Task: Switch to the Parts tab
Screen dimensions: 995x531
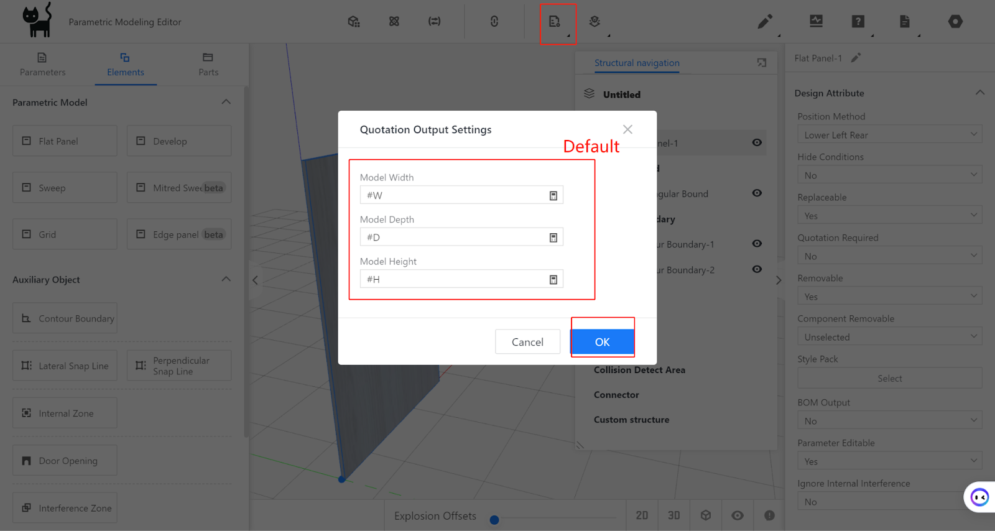Action: tap(208, 65)
